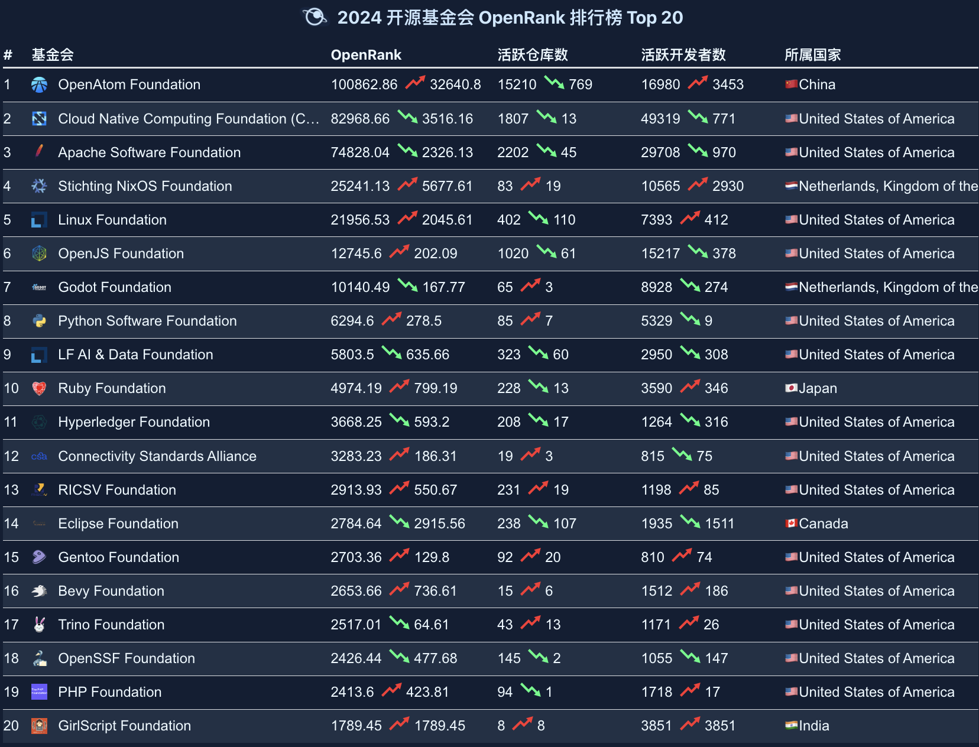Click the Connectivity Standards Alliance csa logo

(39, 456)
